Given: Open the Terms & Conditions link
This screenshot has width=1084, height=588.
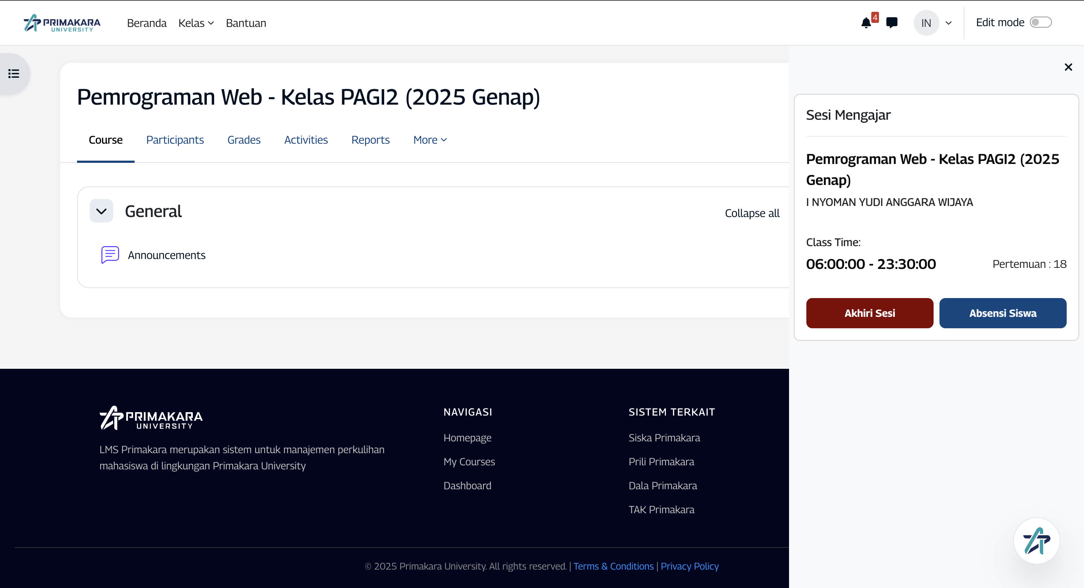Looking at the screenshot, I should (614, 566).
